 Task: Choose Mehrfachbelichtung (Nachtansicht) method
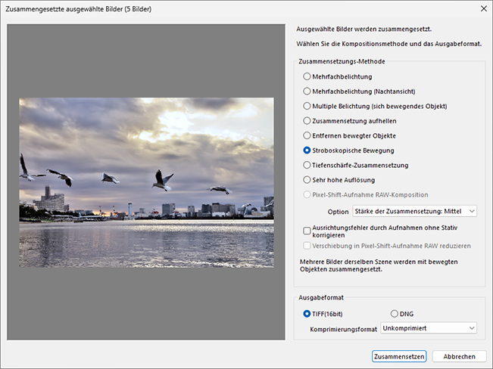tap(307, 91)
